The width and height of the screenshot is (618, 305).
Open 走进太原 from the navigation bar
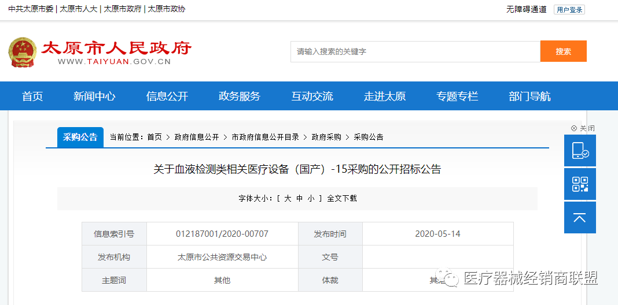pyautogui.click(x=385, y=96)
